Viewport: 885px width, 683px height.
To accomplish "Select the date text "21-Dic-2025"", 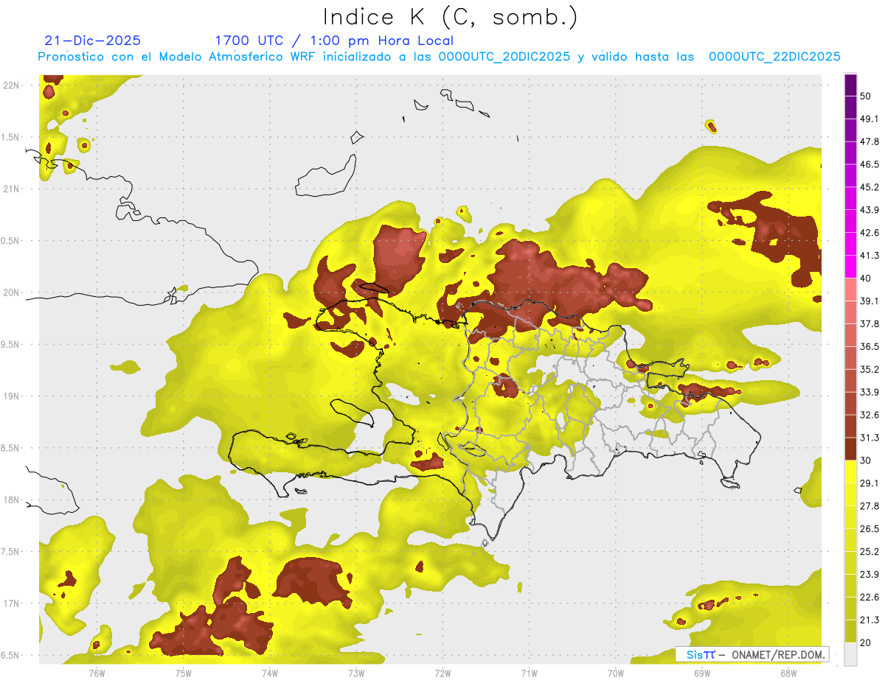I will 93,41.
